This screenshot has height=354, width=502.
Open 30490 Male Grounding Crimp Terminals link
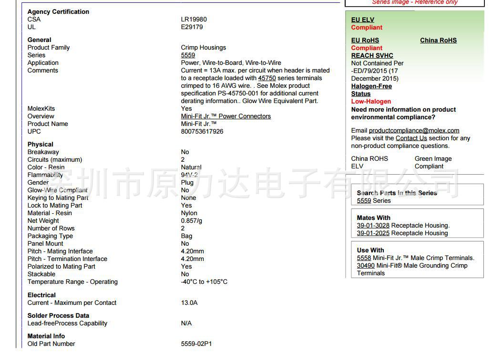366,266
